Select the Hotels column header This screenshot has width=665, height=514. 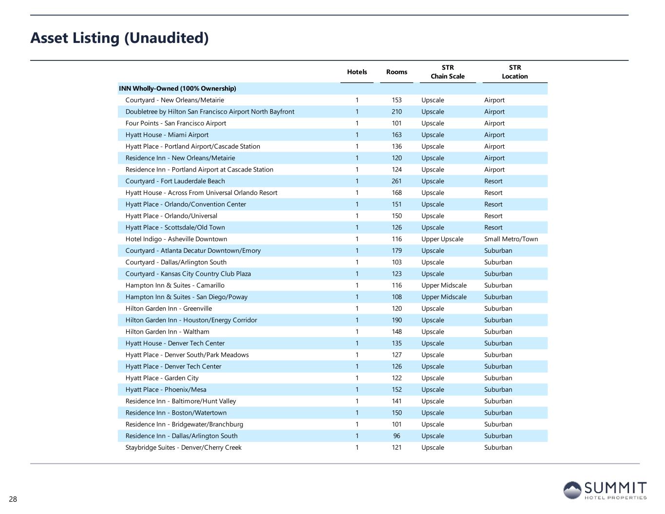click(x=357, y=72)
